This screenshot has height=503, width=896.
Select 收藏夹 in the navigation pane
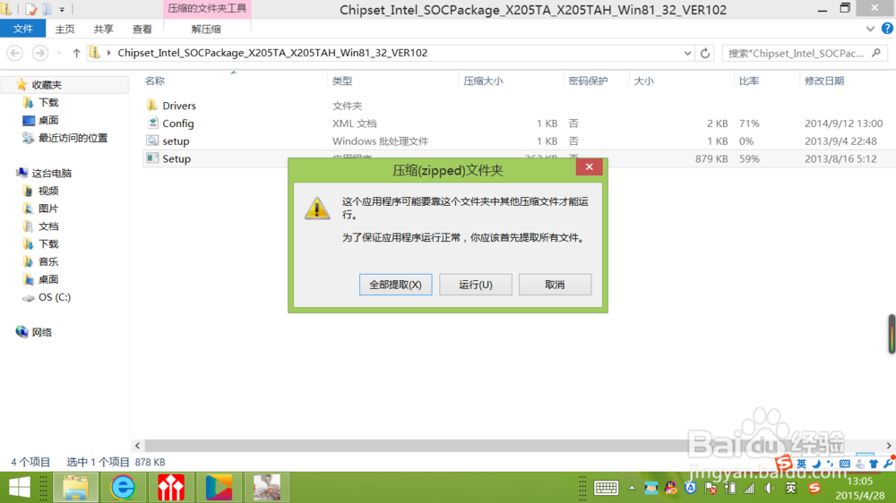point(47,85)
